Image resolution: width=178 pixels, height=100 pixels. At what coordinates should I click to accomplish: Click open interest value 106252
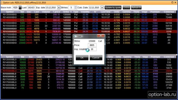(x=169, y=82)
